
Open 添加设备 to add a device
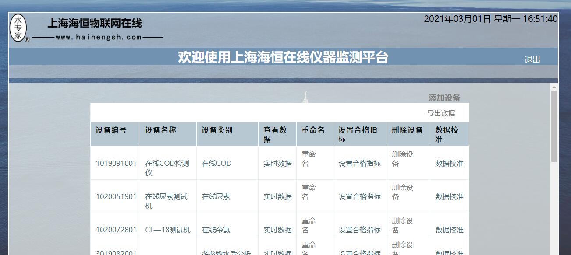point(444,98)
